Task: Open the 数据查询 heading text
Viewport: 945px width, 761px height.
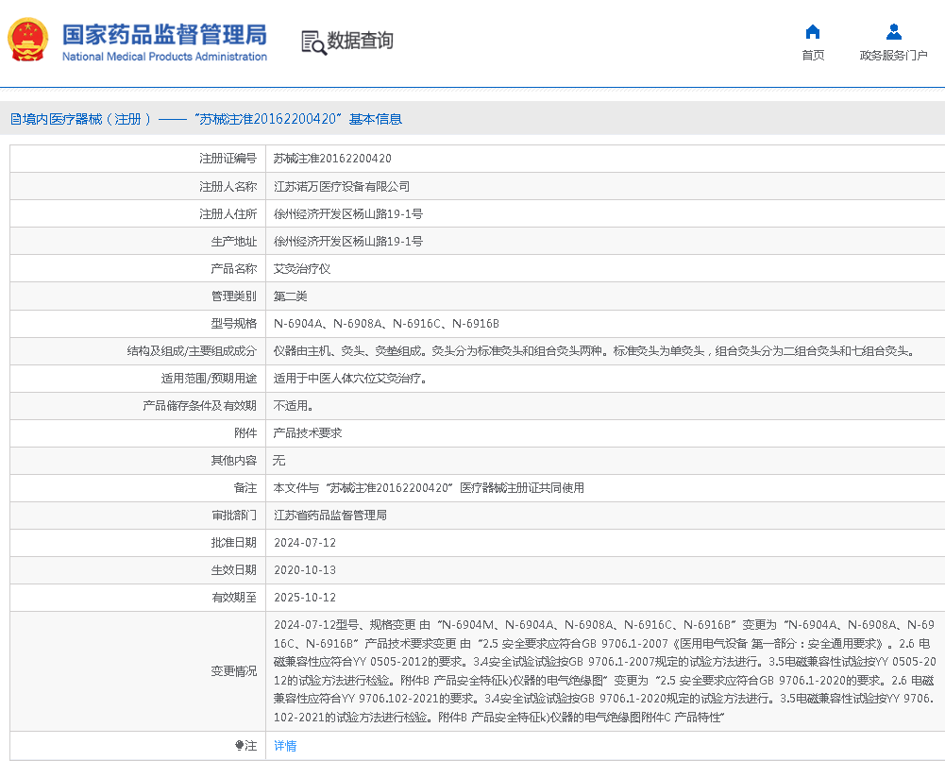Action: point(360,41)
